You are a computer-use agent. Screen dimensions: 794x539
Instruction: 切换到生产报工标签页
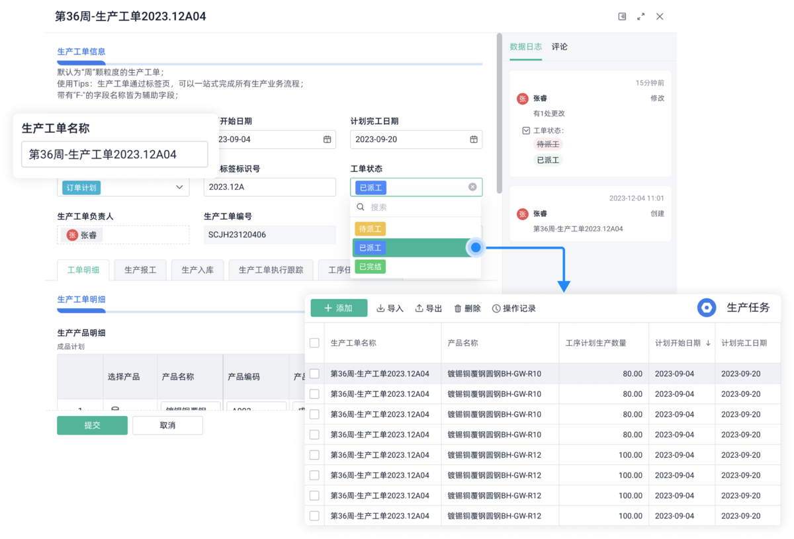pyautogui.click(x=140, y=270)
